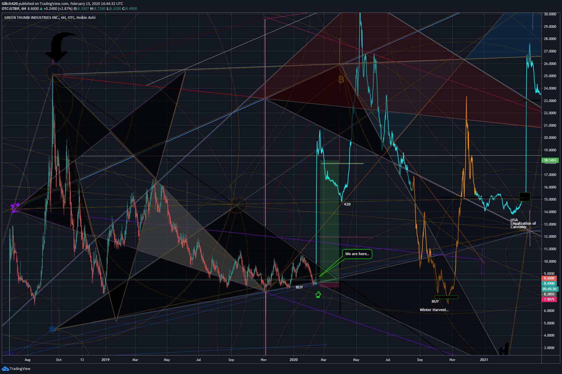
Task: Select the purple marker icon at chart left
Action: [x=15, y=207]
